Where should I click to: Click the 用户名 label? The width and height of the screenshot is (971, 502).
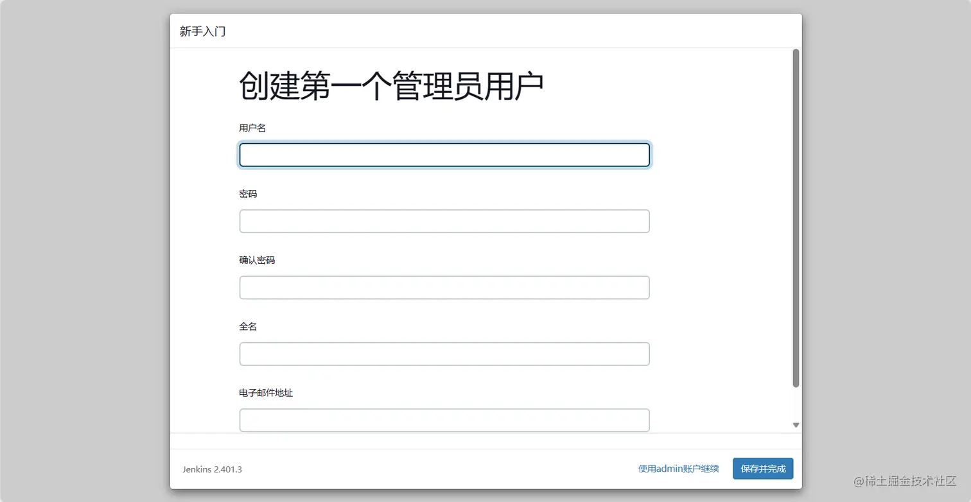click(252, 128)
